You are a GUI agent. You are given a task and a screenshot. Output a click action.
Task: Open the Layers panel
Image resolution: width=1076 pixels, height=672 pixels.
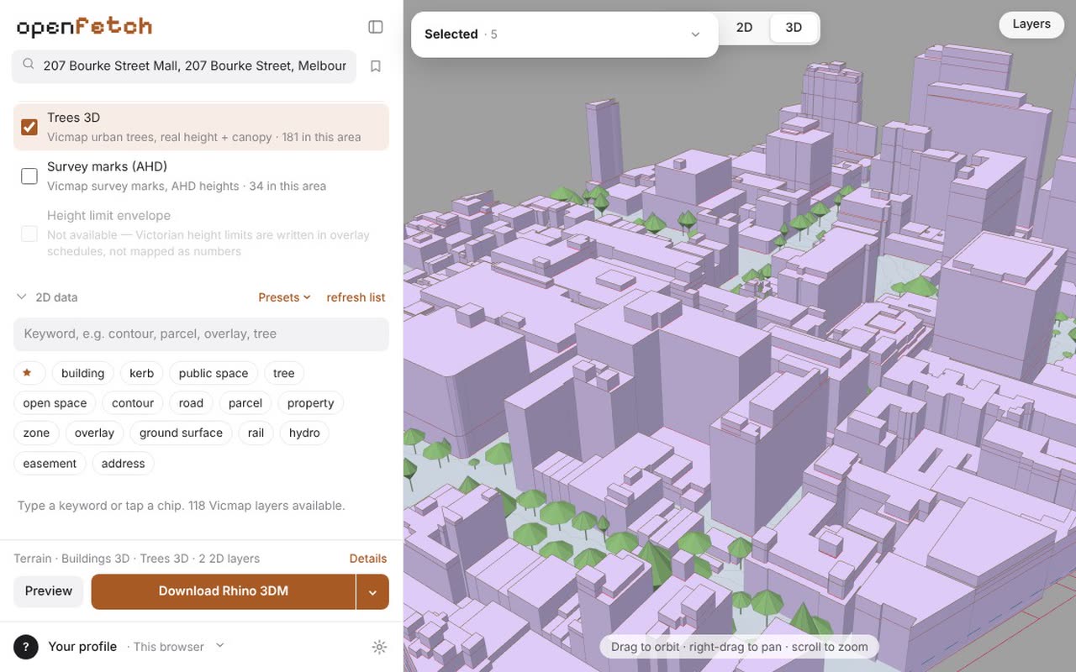1031,24
